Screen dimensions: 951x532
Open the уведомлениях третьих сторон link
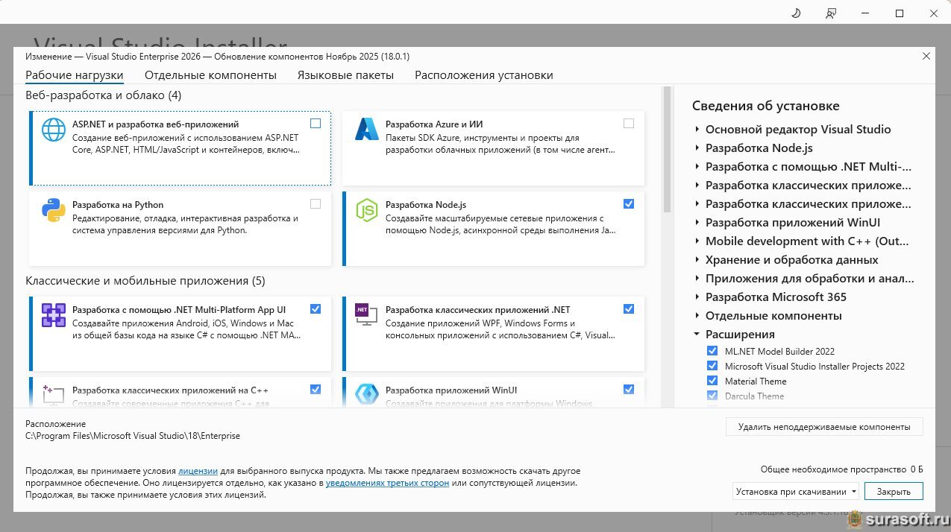387,483
